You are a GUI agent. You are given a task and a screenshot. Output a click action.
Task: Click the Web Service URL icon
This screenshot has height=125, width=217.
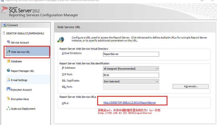8,51
